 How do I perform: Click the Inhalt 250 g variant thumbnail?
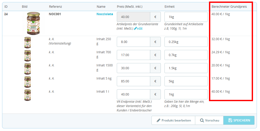(27, 42)
